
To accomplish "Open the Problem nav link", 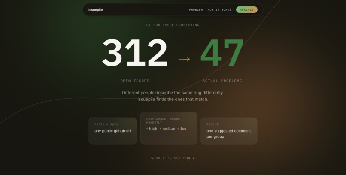I will (196, 10).
